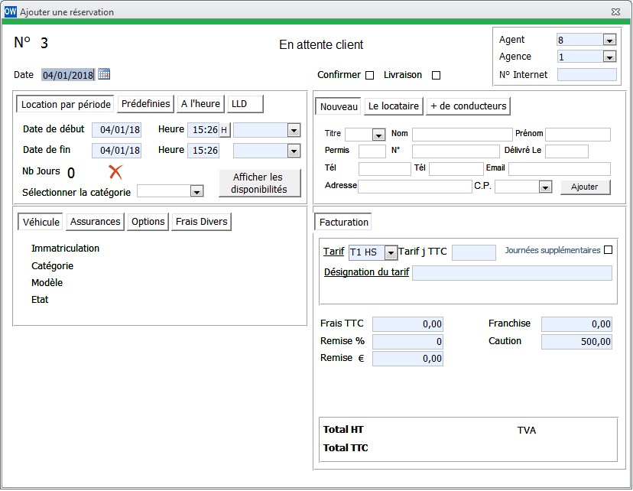Viewport: 633px width, 491px height.
Task: Switch to Location par période tab
Action: coord(66,104)
